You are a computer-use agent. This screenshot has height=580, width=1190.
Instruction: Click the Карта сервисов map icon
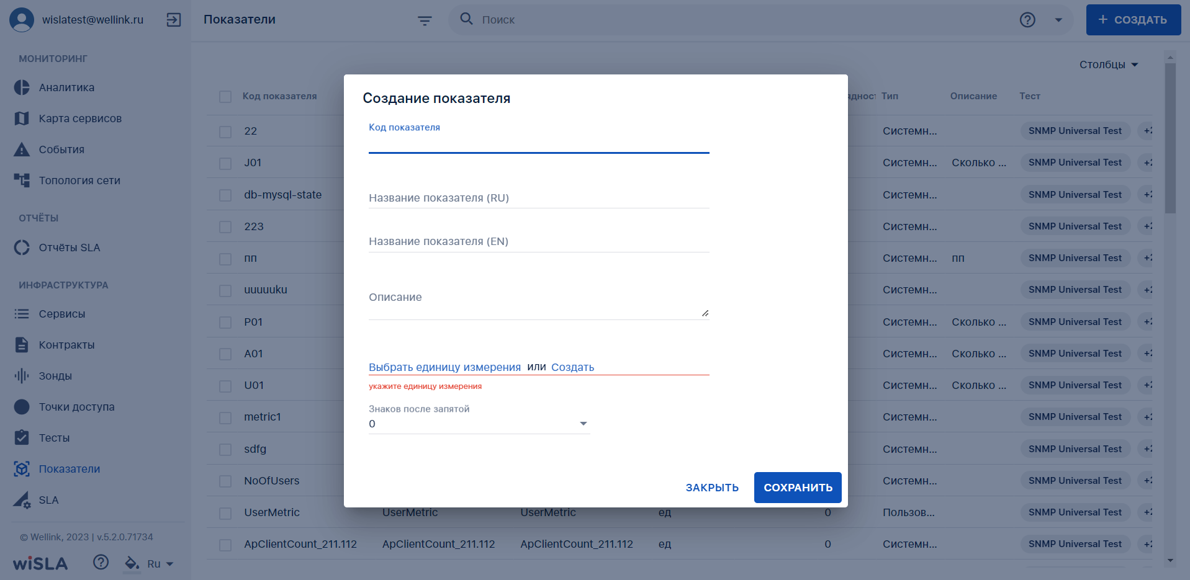[x=22, y=118]
